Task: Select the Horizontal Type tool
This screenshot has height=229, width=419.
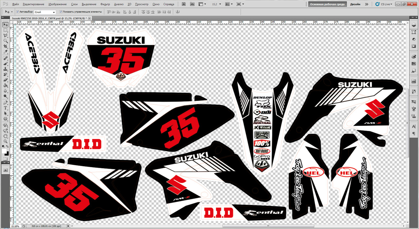Action: point(6,108)
